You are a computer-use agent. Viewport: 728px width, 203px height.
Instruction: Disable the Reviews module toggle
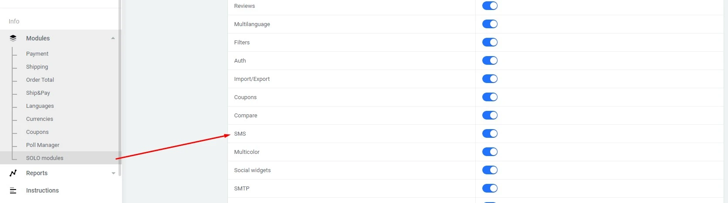(490, 6)
